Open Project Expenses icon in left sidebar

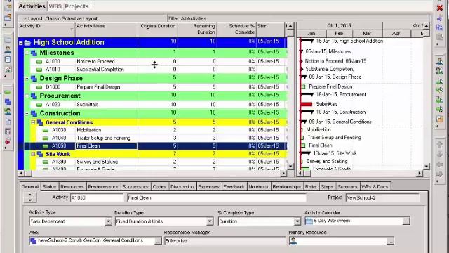tap(8, 131)
